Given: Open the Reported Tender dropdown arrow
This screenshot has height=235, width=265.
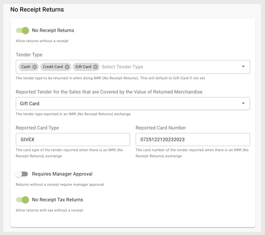Looking at the screenshot, I should pos(243,103).
